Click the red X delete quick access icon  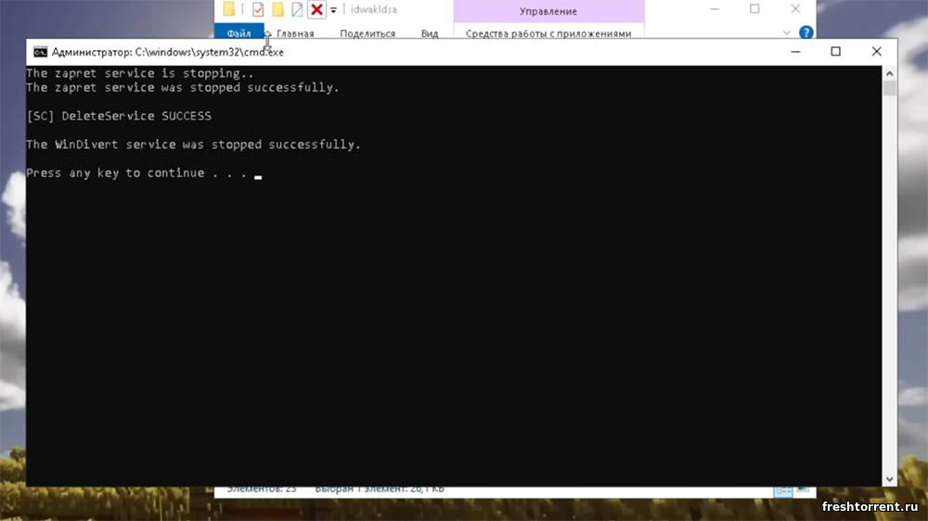tap(316, 9)
